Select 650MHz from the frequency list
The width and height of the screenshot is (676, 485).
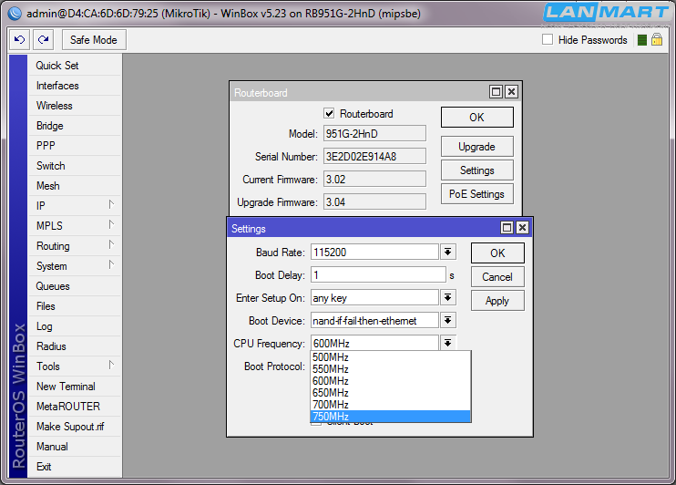tap(391, 393)
